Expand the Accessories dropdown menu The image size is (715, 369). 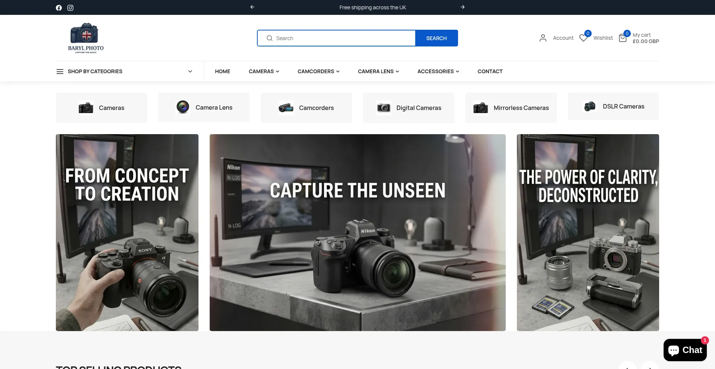(x=438, y=71)
